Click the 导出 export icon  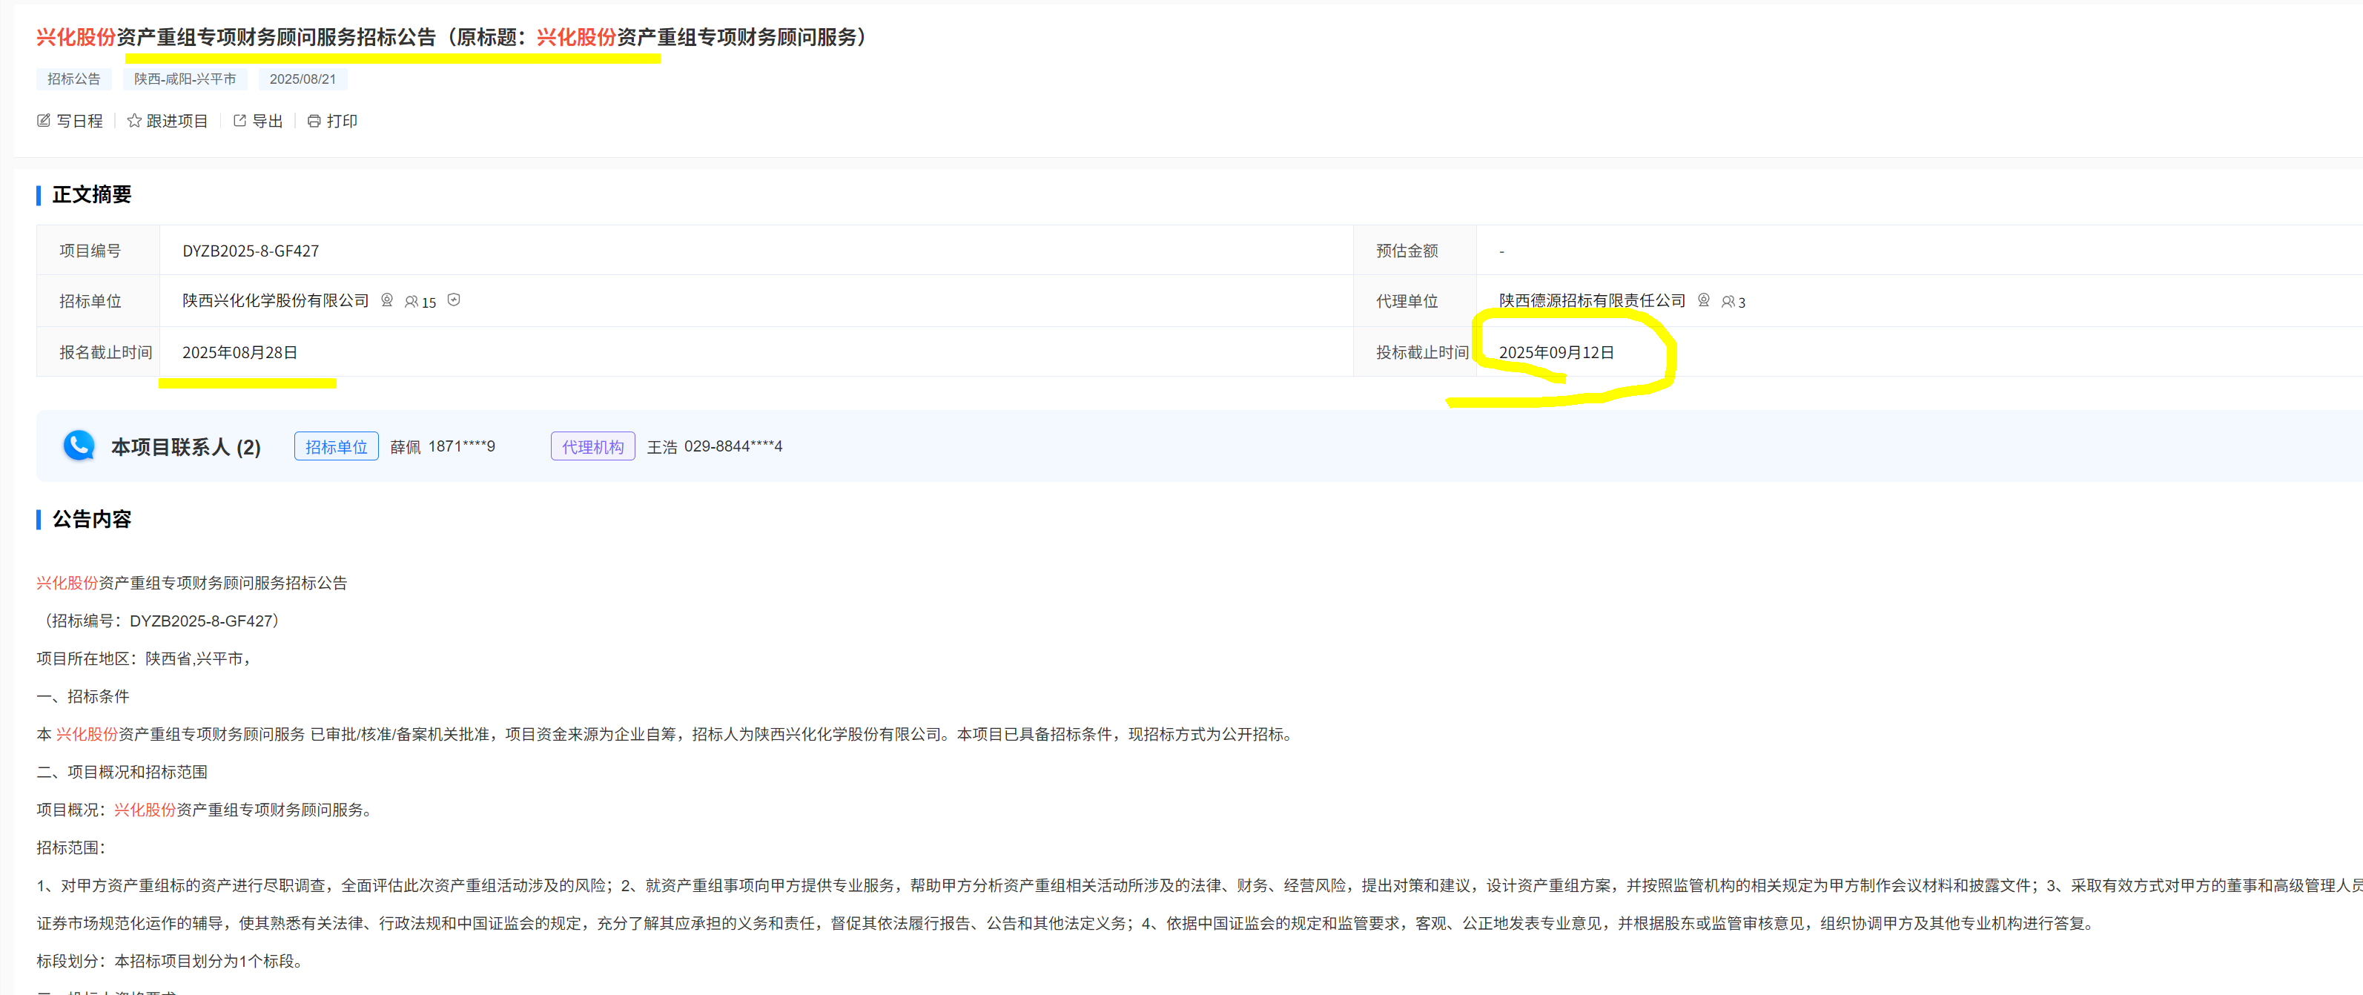tap(239, 121)
